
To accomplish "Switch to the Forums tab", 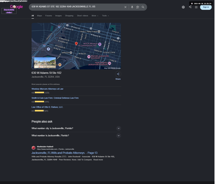I will click(49, 16).
